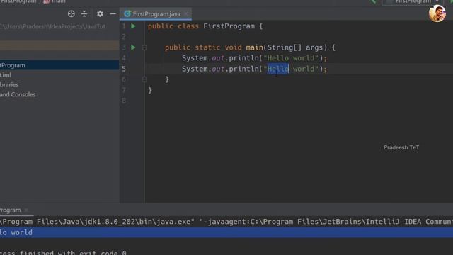Screen dimensions: 453x255
Task: Click the FirstProgram.java file type icon
Action: pos(127,14)
